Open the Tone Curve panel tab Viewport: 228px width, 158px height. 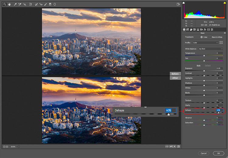188,30
